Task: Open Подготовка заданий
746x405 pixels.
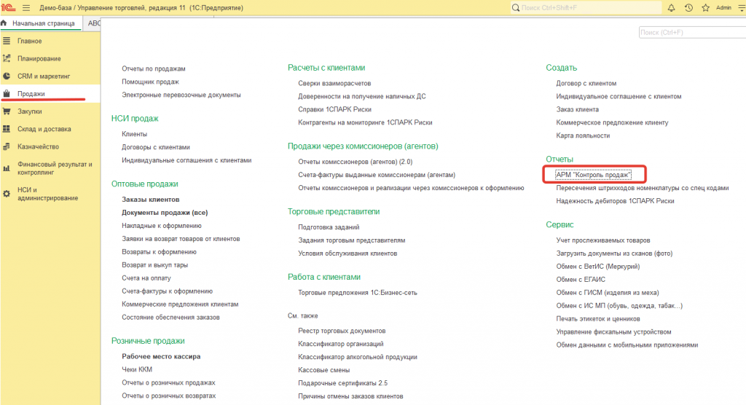Action: (x=329, y=227)
